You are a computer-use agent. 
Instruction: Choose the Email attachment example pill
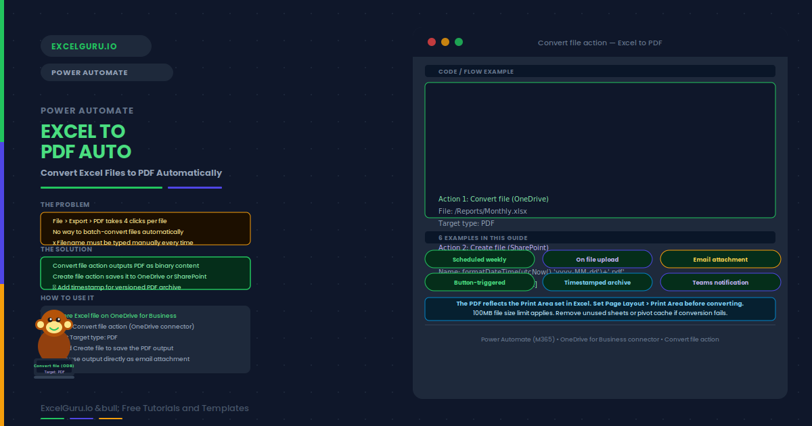721,259
